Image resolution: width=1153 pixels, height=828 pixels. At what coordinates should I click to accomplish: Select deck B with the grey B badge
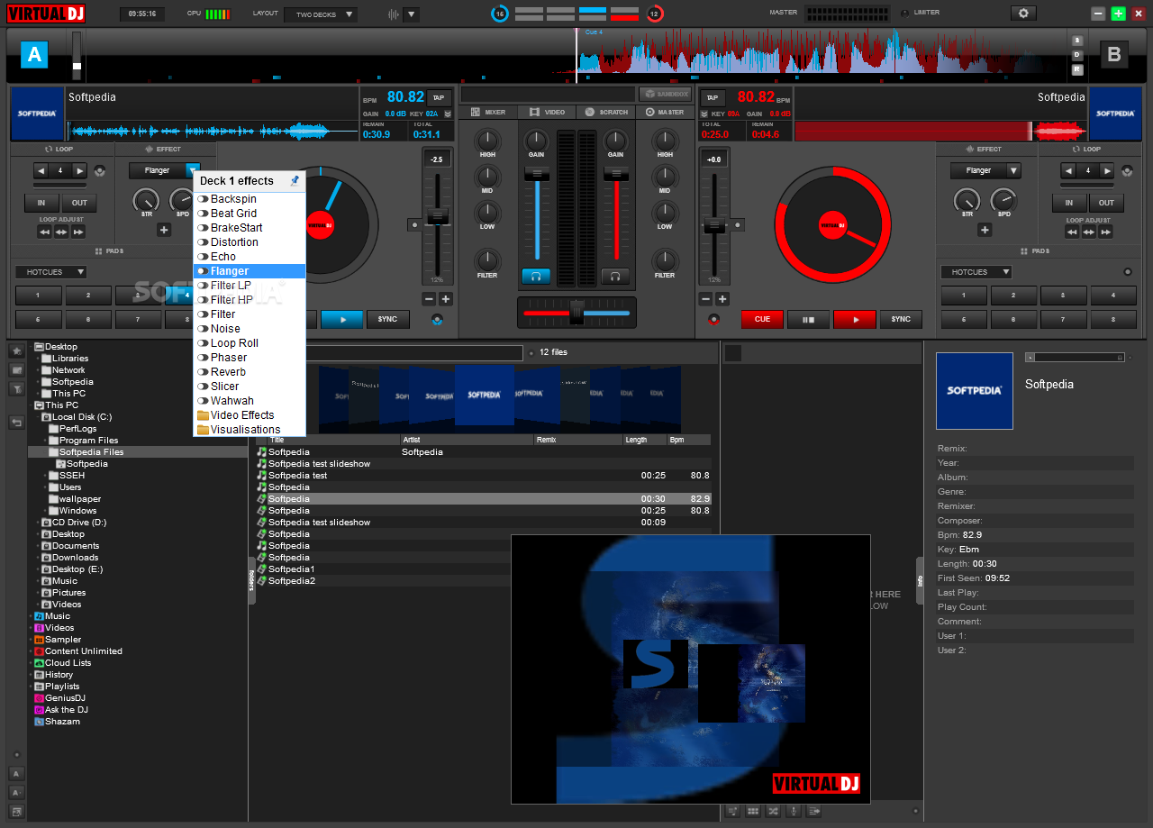click(x=1114, y=55)
